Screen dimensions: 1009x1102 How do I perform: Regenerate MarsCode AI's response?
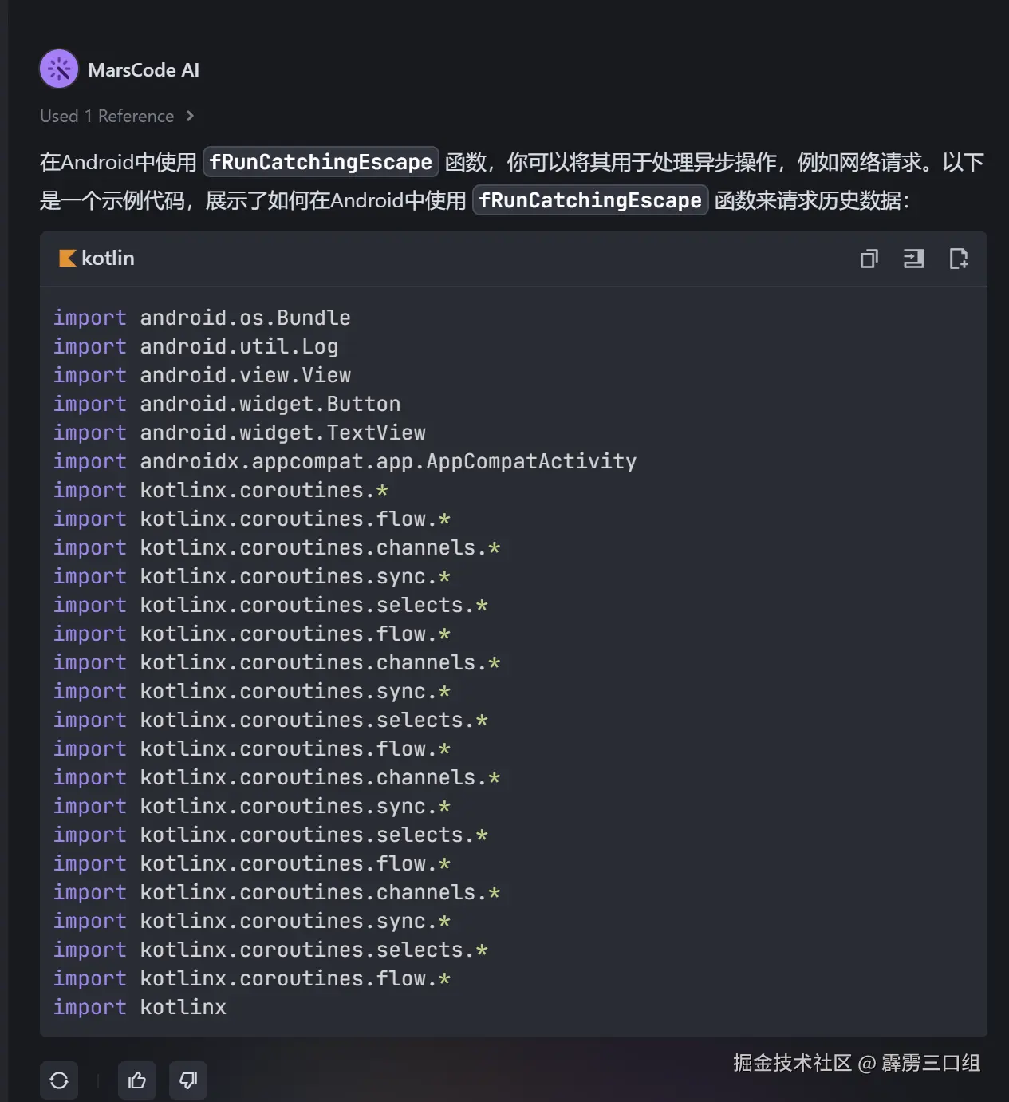click(x=59, y=1080)
